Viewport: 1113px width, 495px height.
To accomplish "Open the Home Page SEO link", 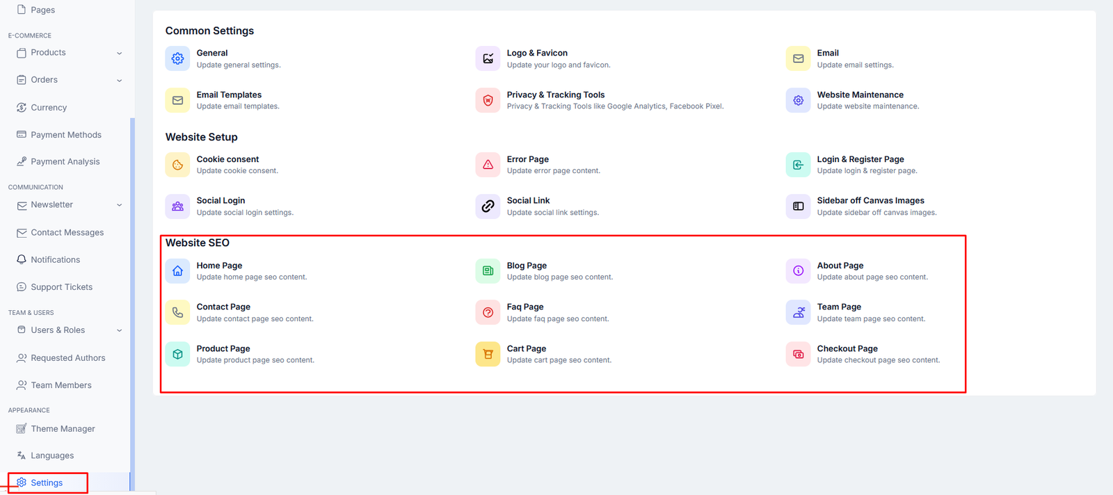I will [219, 266].
